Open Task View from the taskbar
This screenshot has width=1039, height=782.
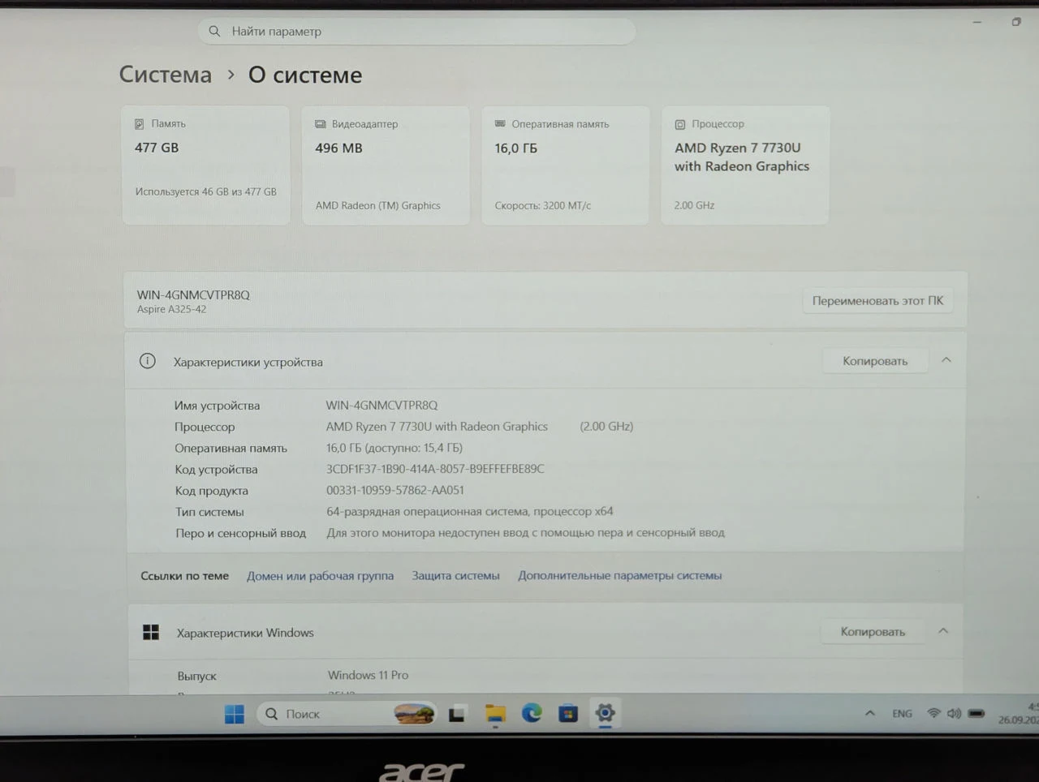(457, 715)
